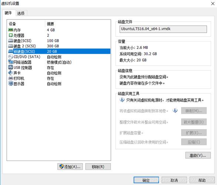Click the 系统可用空间: 30.2 GB text
Image resolution: width=217 pixels, height=185 pixels.
[138, 54]
